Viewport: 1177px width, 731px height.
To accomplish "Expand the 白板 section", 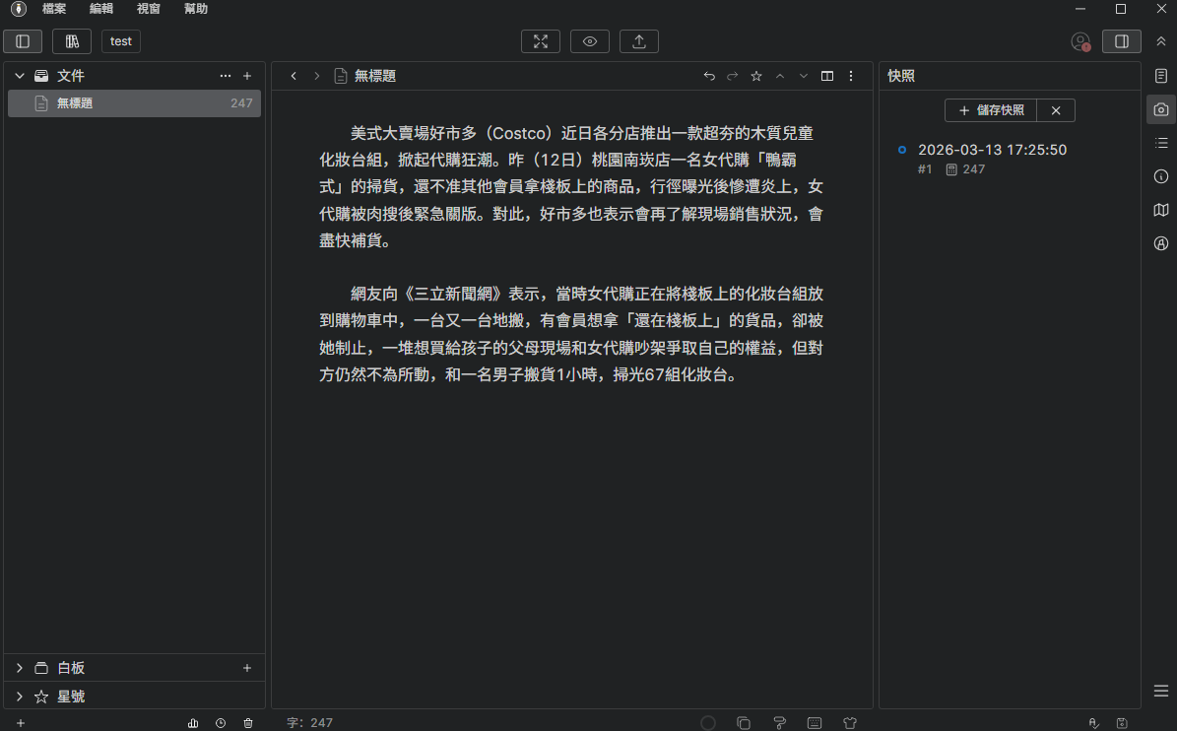I will pos(20,668).
